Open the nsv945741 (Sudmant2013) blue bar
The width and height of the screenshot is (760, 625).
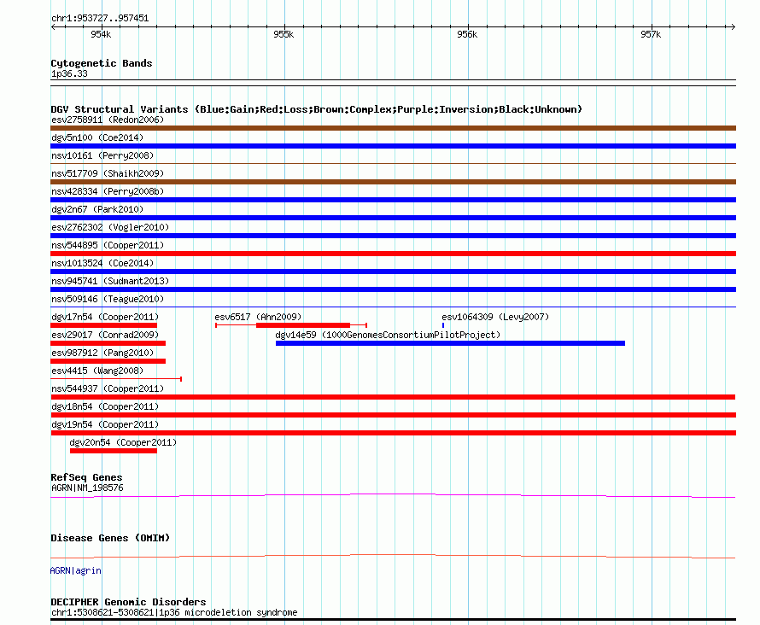click(393, 289)
